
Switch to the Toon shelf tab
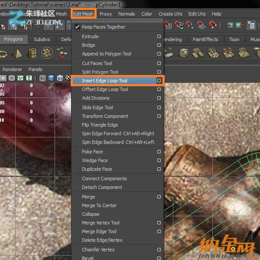point(234,39)
